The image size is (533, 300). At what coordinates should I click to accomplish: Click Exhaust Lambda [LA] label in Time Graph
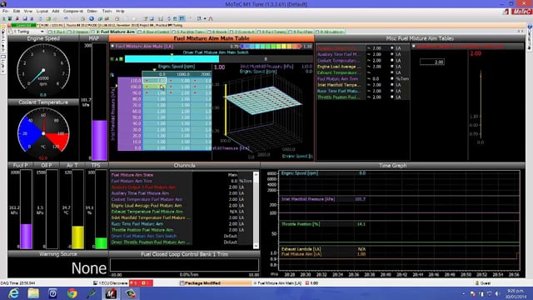pos(301,249)
